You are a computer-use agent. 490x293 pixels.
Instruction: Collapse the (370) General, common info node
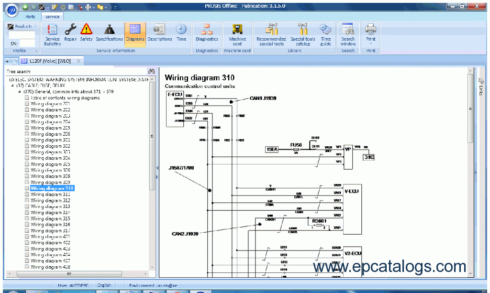(x=19, y=92)
